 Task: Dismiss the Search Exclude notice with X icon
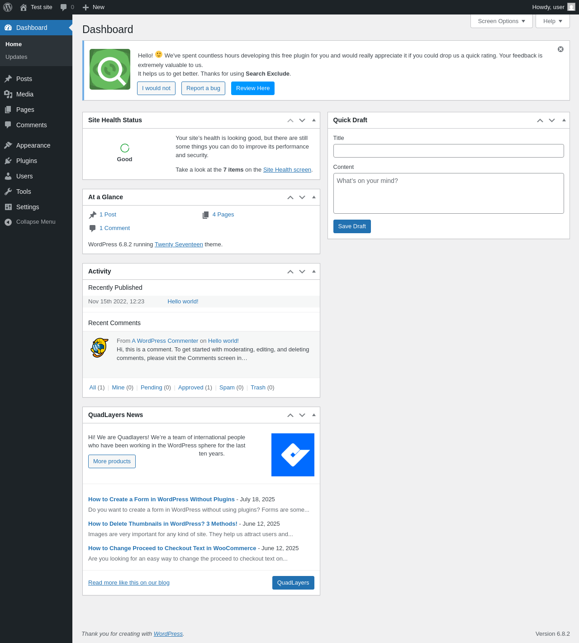[560, 49]
